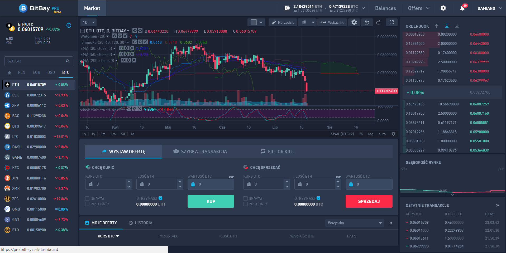
Task: Click the search magnifier icon
Action: [68, 61]
